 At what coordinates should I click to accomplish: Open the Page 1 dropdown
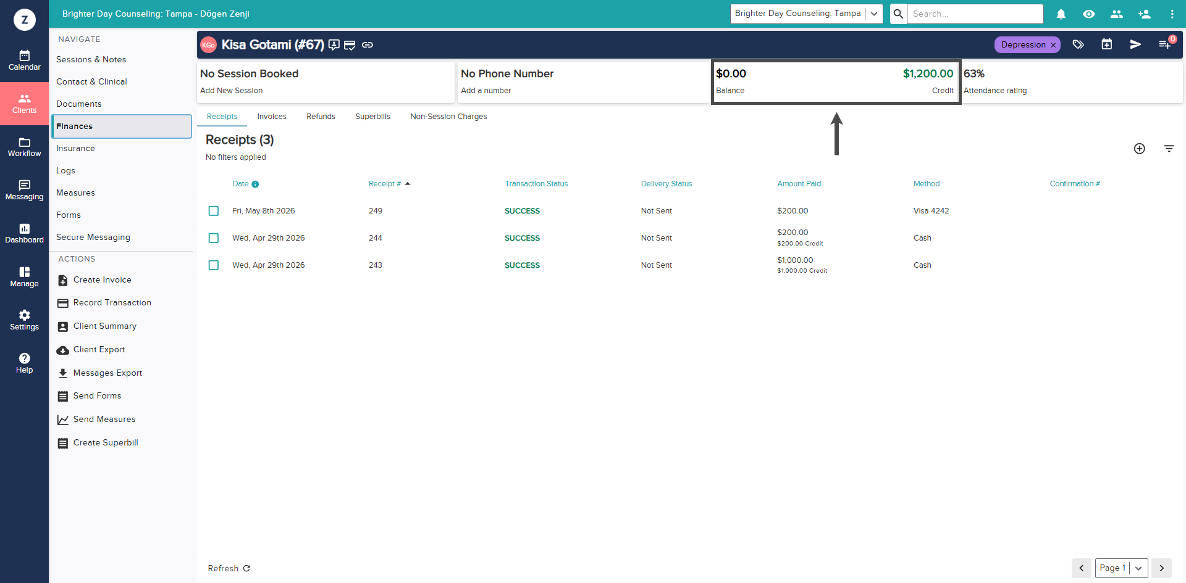[1122, 568]
